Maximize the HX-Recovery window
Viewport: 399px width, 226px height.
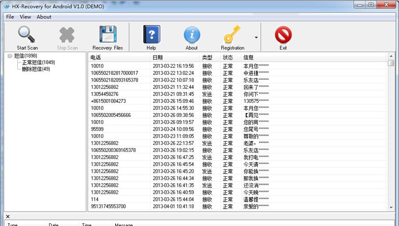click(x=371, y=4)
